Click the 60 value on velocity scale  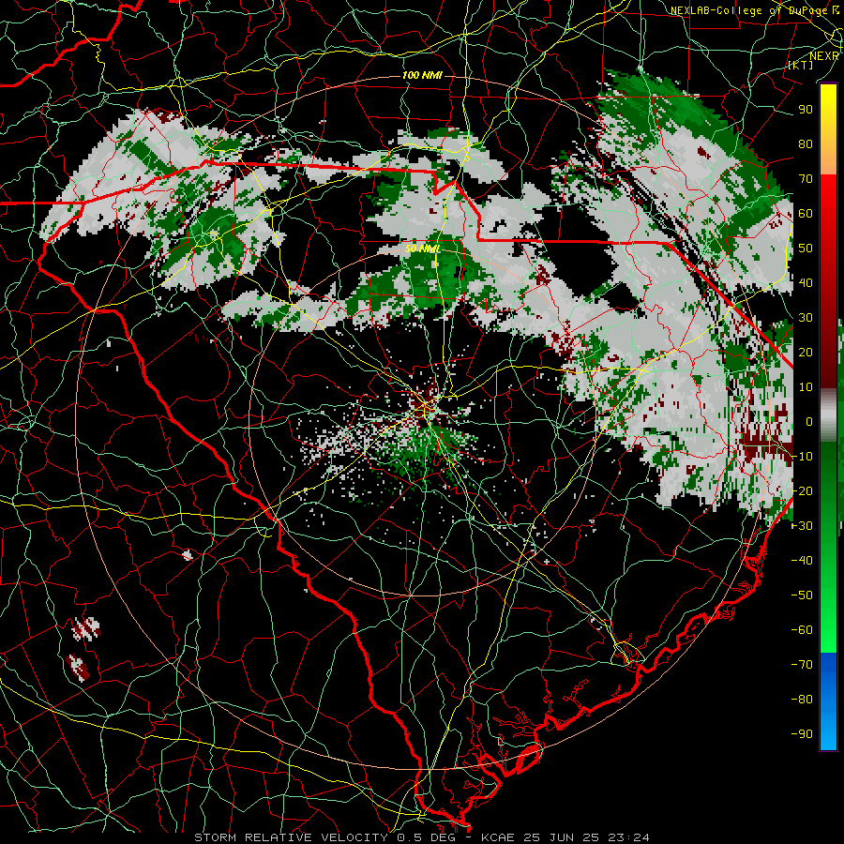(x=806, y=213)
